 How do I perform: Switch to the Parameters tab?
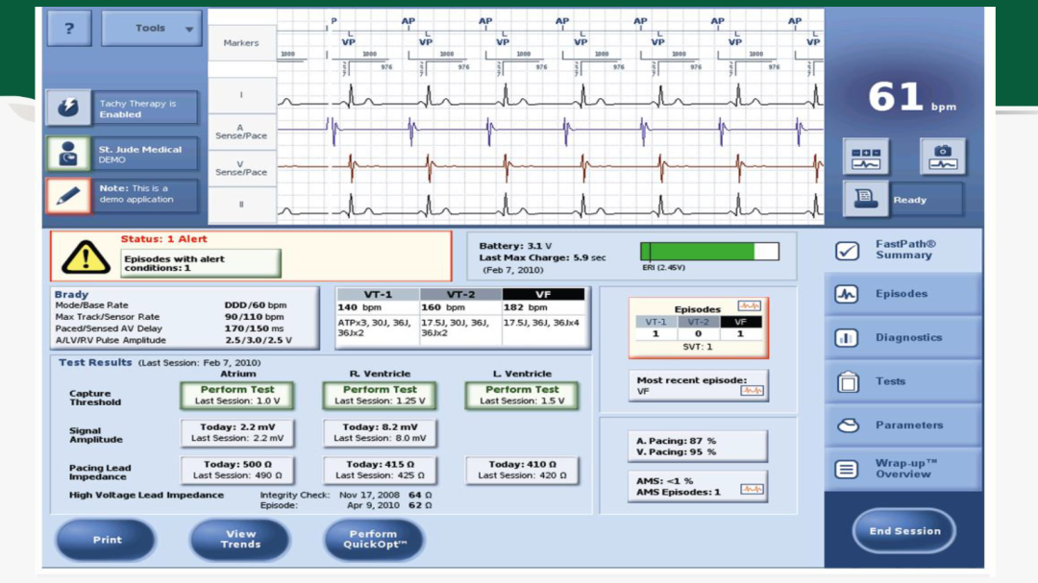point(903,425)
